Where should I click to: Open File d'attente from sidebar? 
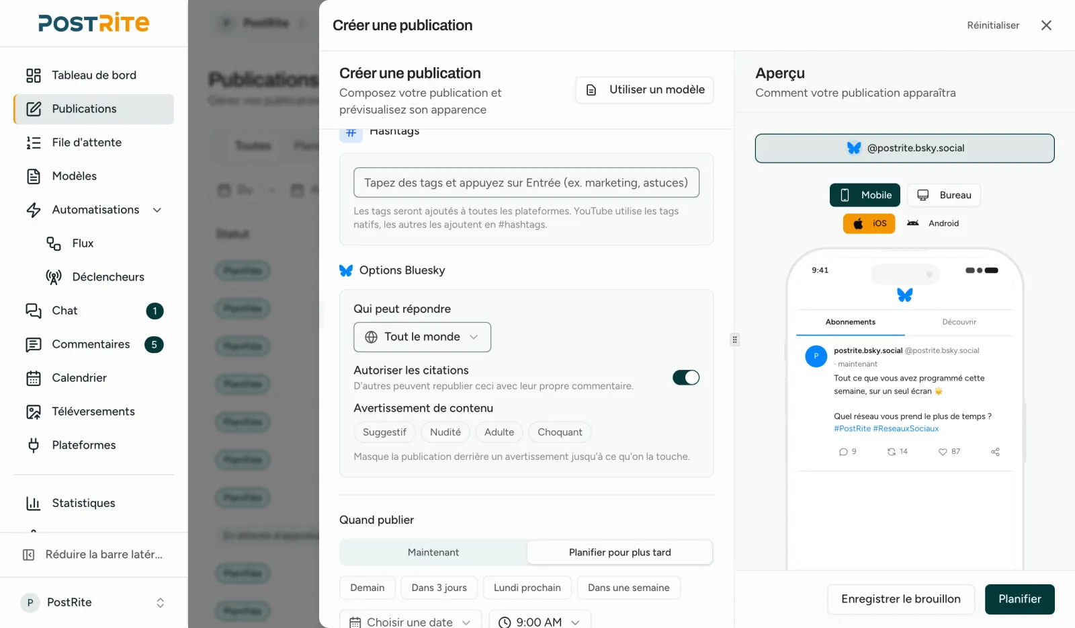coord(93,143)
